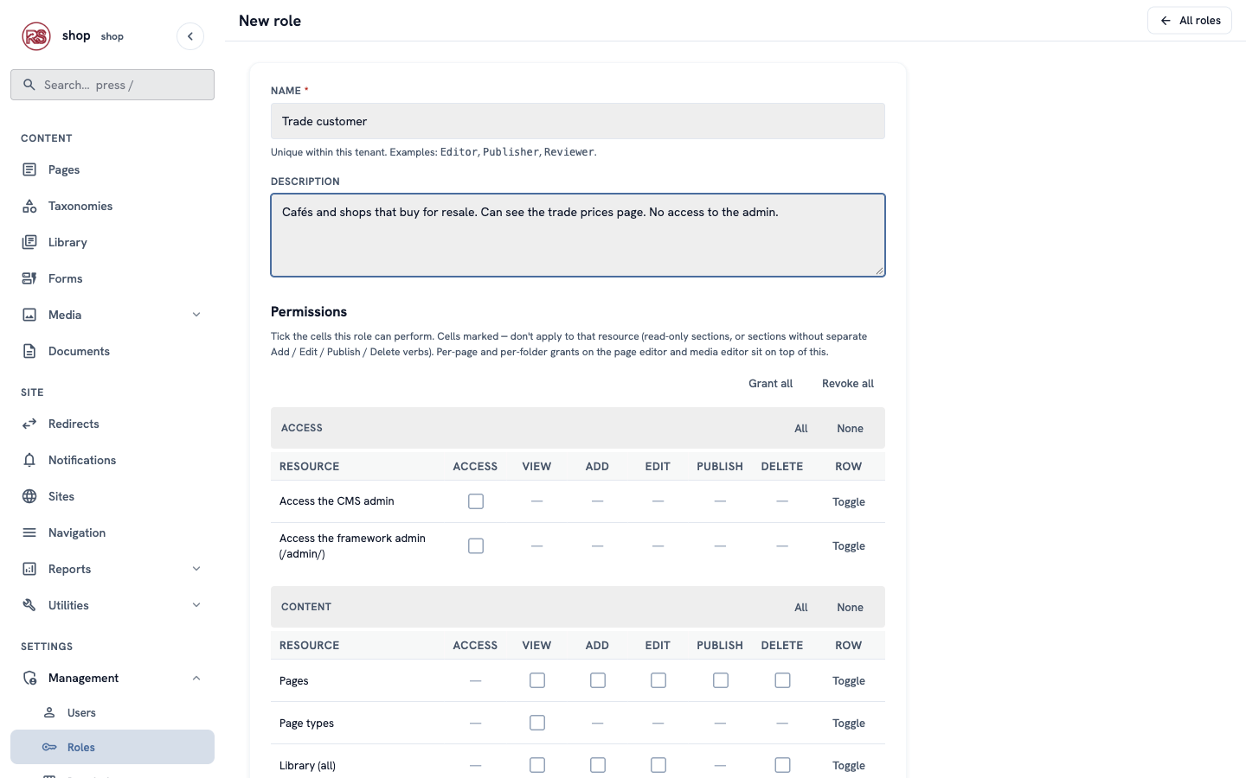Image resolution: width=1246 pixels, height=778 pixels.
Task: Click the Sites globe icon
Action: click(29, 496)
